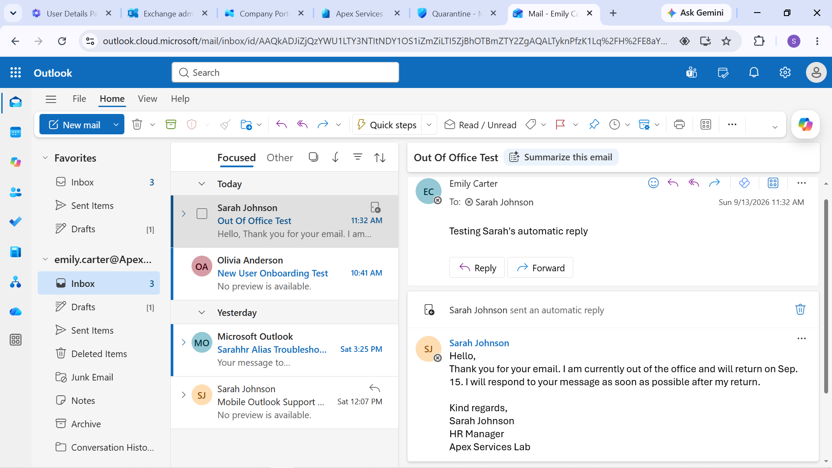The width and height of the screenshot is (832, 468).
Task: Collapse the Today message group
Action: point(201,184)
